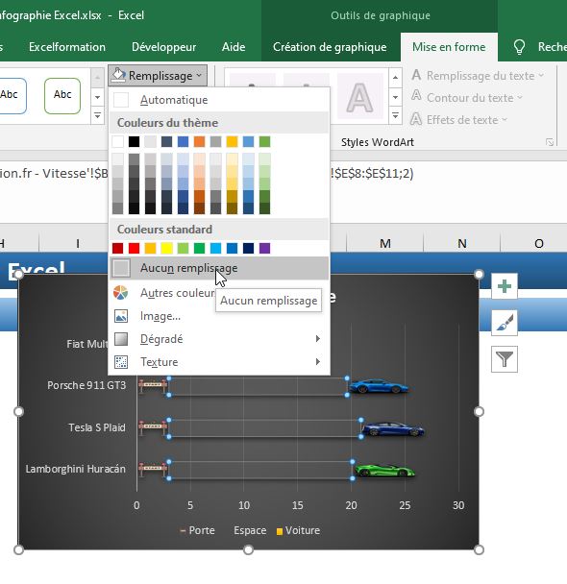The height and width of the screenshot is (584, 567).
Task: Choose Aucun remplissage menu item
Action: pos(219,268)
